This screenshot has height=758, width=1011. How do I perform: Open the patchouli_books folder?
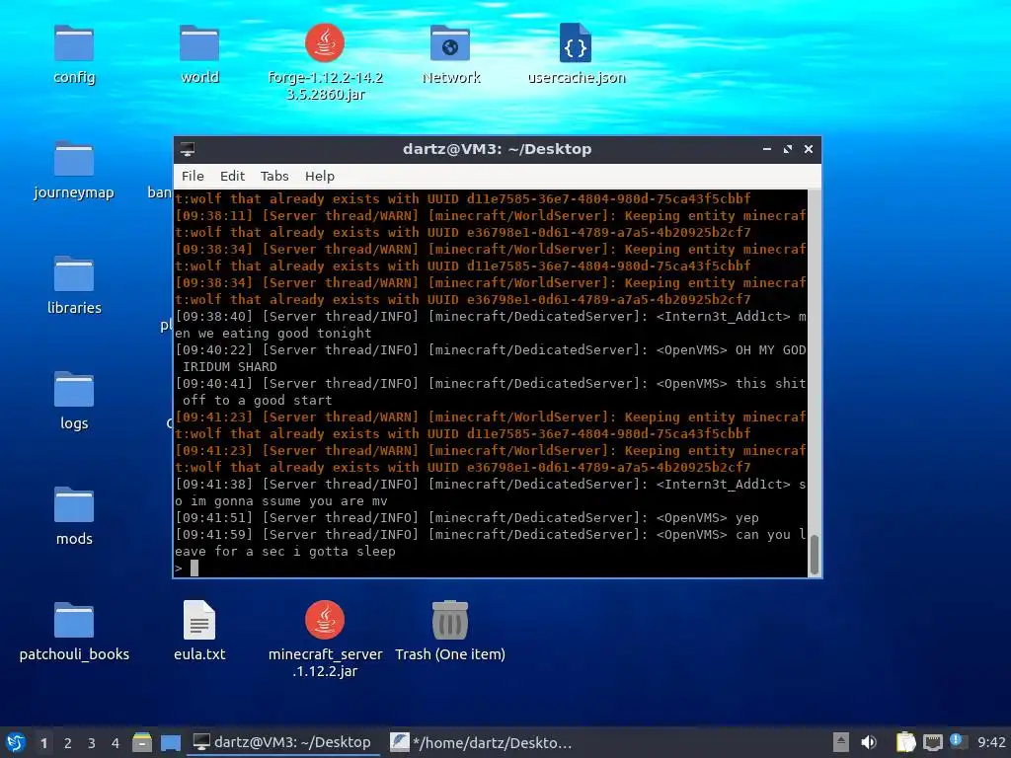click(73, 621)
